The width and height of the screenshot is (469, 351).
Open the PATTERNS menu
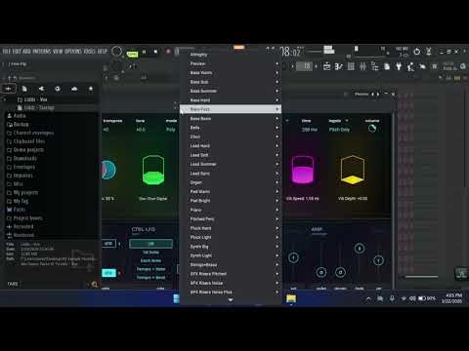42,52
